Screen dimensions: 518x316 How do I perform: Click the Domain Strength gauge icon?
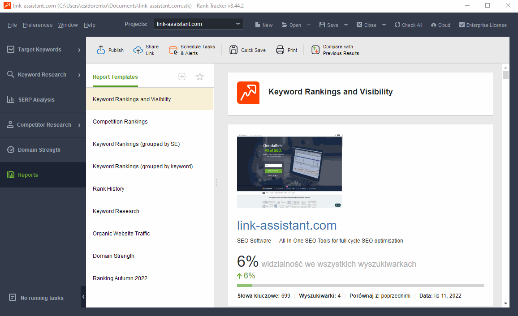point(11,149)
